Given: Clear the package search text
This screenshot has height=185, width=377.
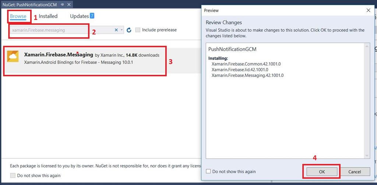Looking at the screenshot, I should coord(116,30).
